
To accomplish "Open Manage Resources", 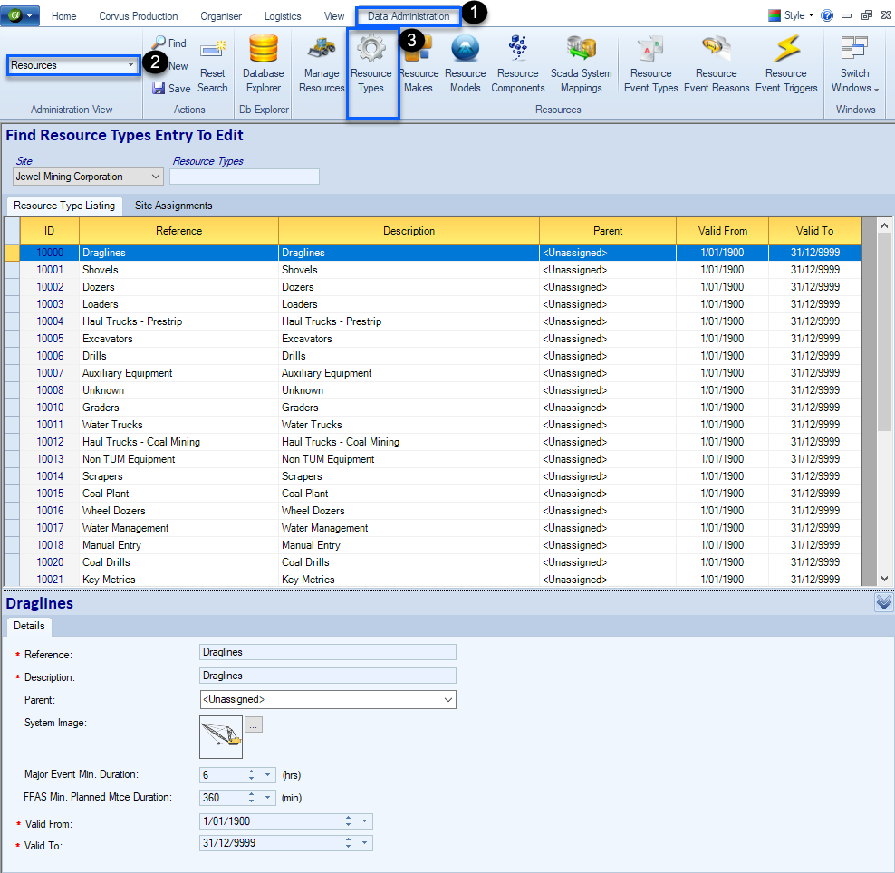I will tap(322, 62).
